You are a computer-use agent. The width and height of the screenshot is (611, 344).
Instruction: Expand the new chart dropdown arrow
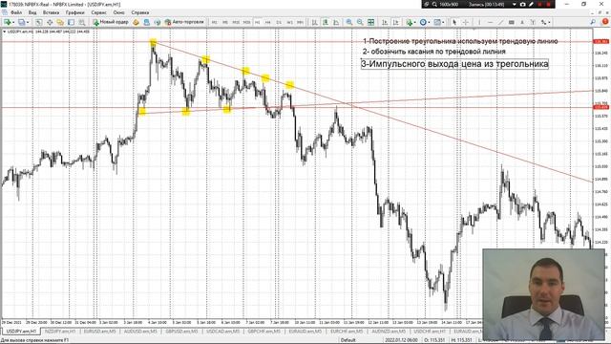coord(13,23)
